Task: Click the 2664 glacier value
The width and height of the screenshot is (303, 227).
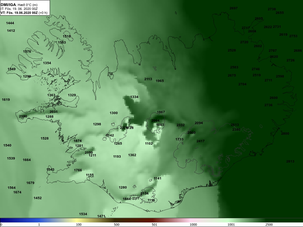Action: pos(155,120)
